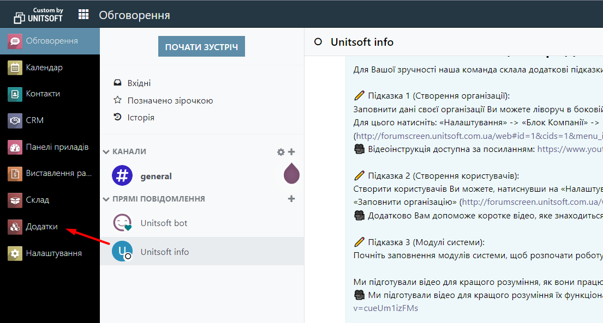Click the dashboard gauge icon
The width and height of the screenshot is (603, 323).
(x=15, y=148)
